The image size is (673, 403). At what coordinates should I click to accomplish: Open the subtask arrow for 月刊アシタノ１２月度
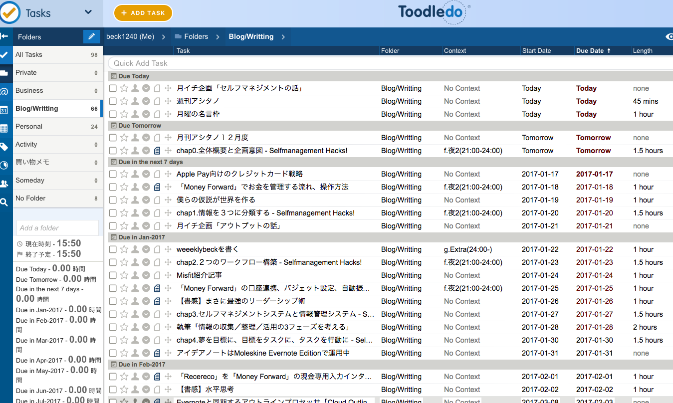click(168, 138)
